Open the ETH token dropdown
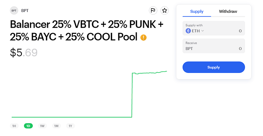The width and height of the screenshot is (263, 136). point(195,31)
